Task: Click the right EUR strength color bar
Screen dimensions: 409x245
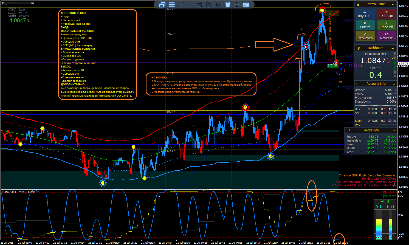Action: 391,229
